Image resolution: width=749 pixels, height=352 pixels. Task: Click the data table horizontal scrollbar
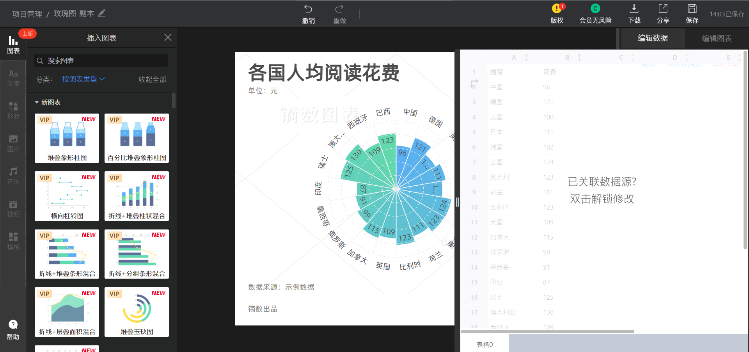[x=548, y=331]
